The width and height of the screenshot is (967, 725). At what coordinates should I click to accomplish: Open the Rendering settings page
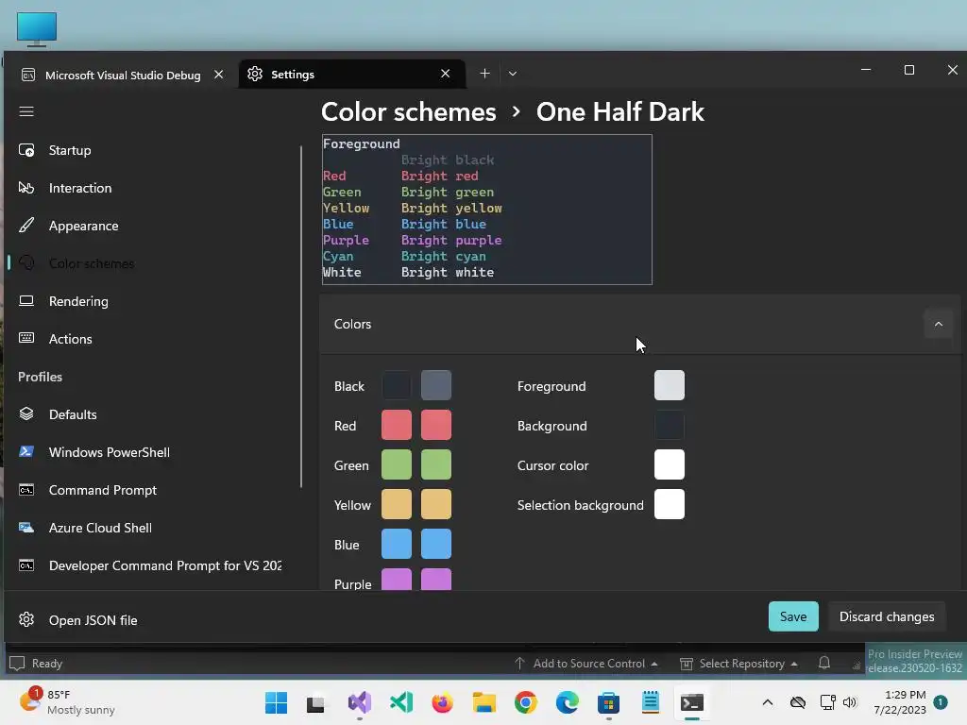tap(152, 301)
